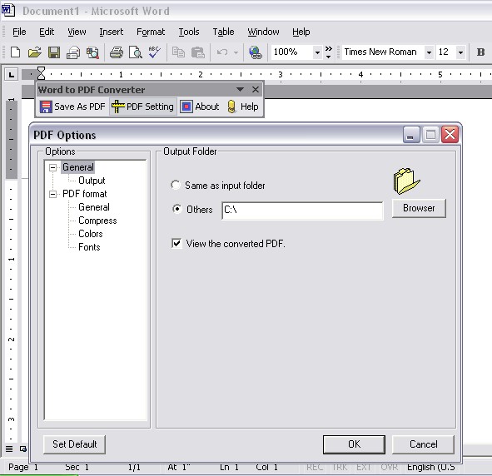The height and width of the screenshot is (476, 492).
Task: Click the tab stop selector on ruler
Action: tap(12, 75)
